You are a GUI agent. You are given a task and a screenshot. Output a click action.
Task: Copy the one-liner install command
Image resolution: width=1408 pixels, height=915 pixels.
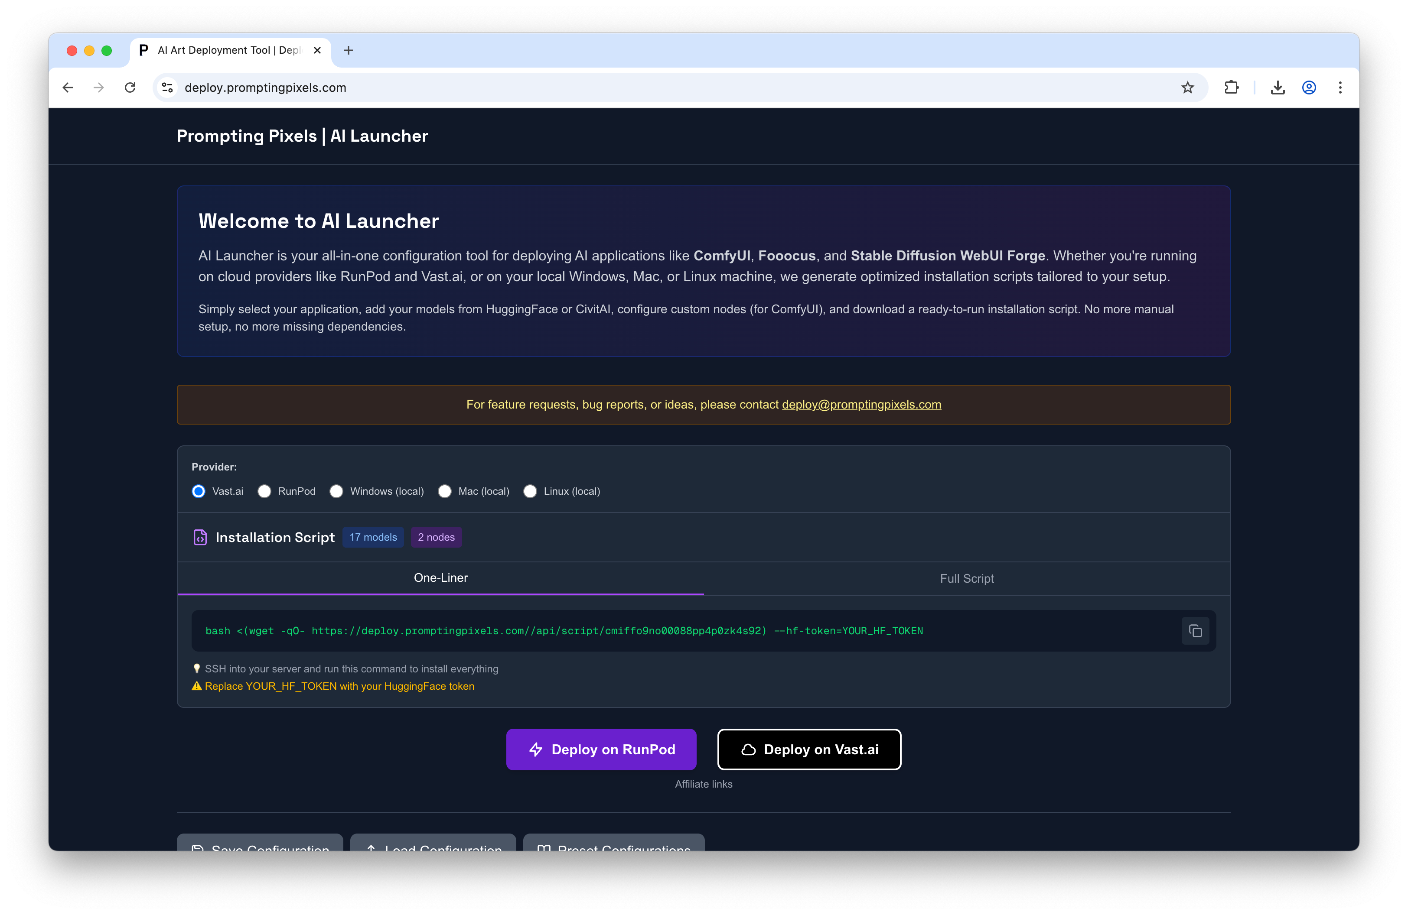[x=1195, y=631]
